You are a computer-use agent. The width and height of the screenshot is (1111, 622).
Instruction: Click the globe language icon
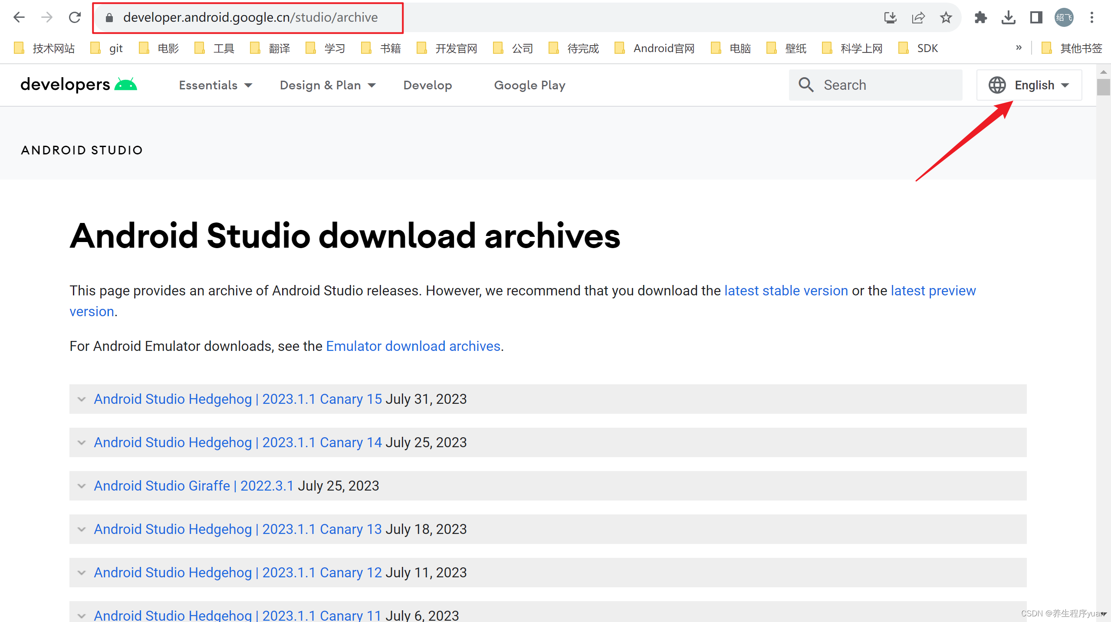(997, 85)
